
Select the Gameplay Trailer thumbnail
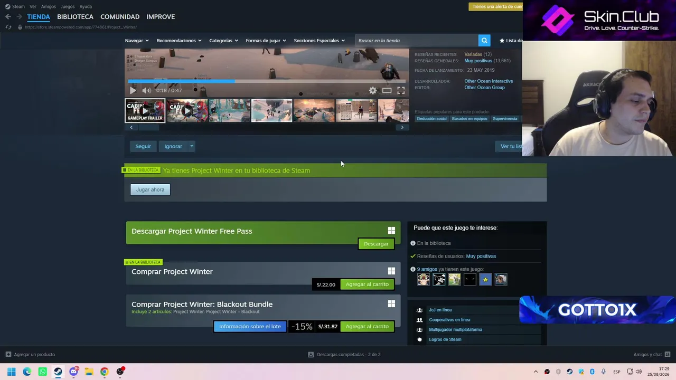(x=145, y=111)
